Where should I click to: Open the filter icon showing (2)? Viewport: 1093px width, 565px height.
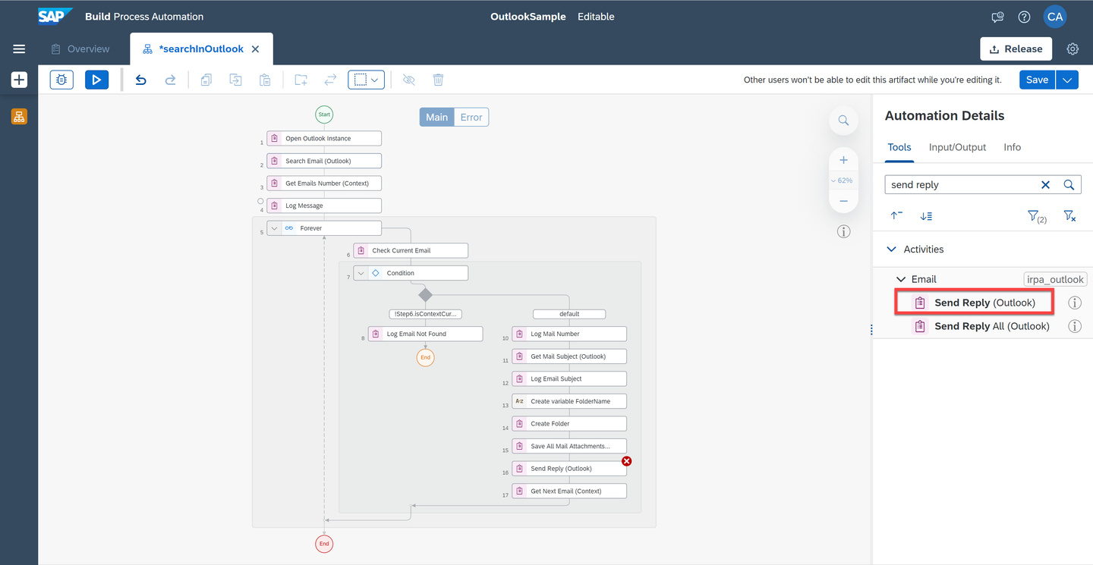tap(1037, 217)
